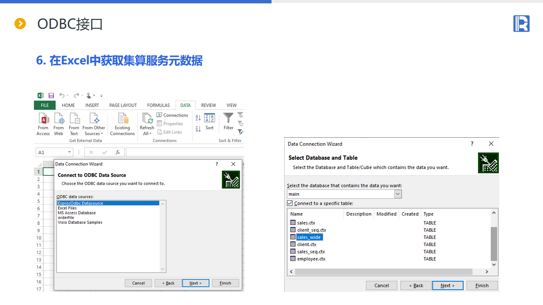Click the right arrow of the table list scrollbar

487,272
